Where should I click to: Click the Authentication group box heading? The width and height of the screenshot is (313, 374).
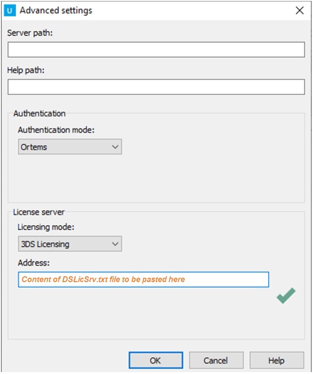point(39,113)
